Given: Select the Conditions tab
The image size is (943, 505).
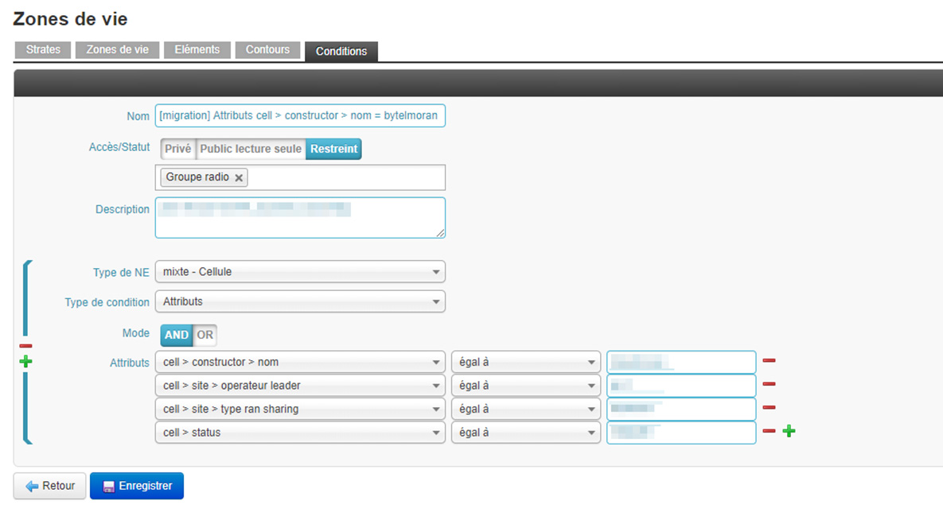Looking at the screenshot, I should [x=341, y=51].
